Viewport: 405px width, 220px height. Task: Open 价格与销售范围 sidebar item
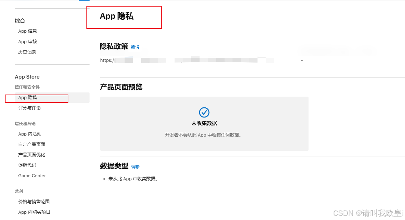pos(34,202)
